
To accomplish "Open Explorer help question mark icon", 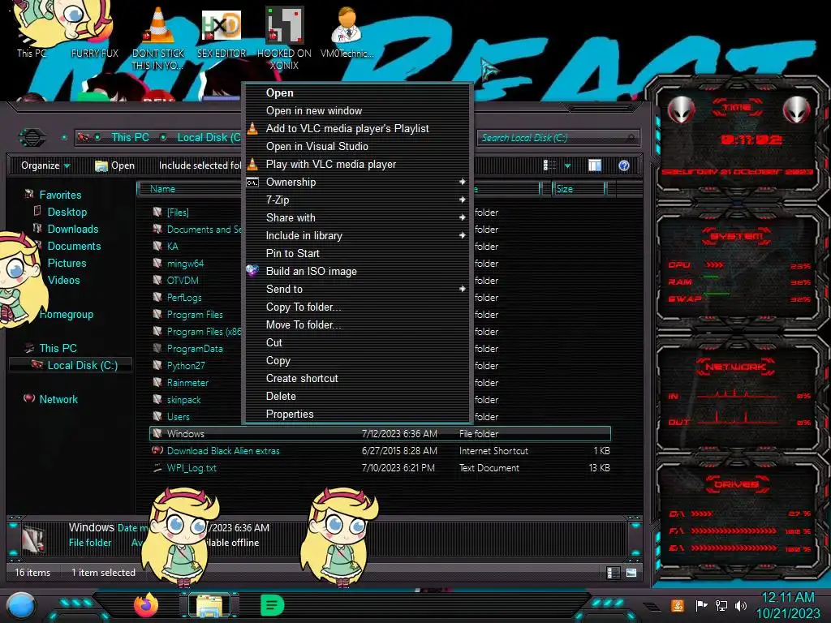I will [x=624, y=165].
